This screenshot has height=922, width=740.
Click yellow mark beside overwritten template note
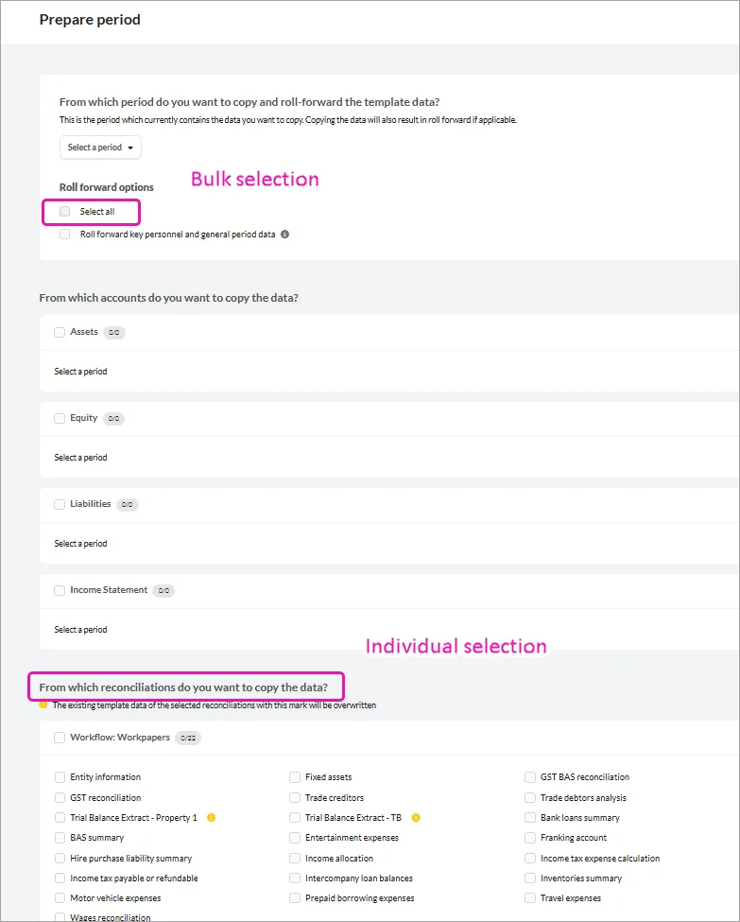coord(43,705)
